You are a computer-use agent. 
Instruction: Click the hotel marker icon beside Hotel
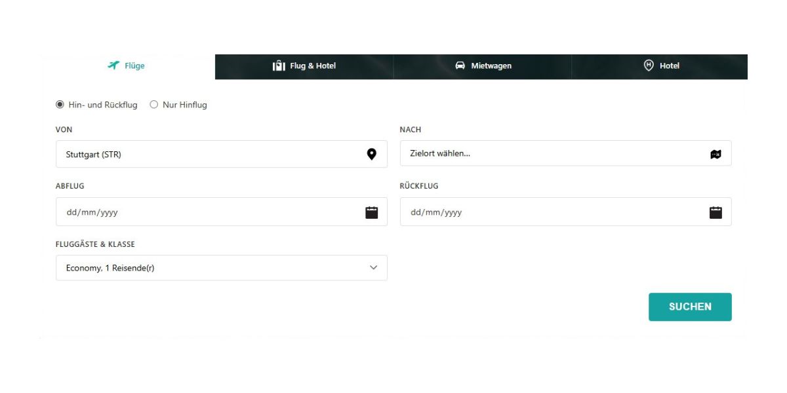(x=649, y=65)
